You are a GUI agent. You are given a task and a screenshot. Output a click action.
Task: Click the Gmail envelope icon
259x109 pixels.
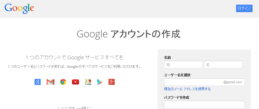coord(50,82)
